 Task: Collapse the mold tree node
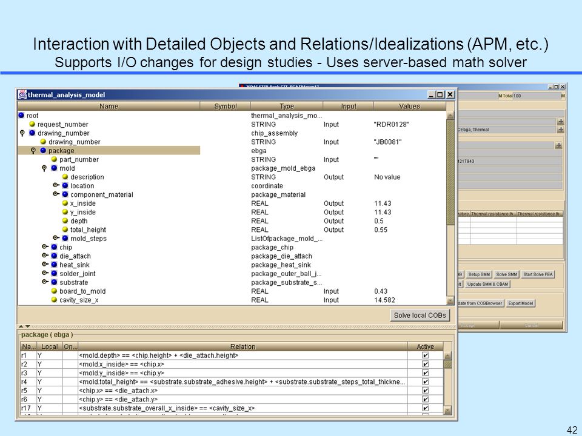pyautogui.click(x=44, y=168)
